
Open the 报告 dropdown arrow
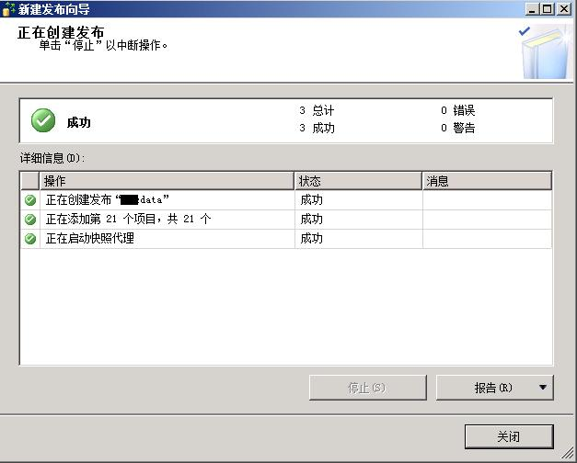542,388
